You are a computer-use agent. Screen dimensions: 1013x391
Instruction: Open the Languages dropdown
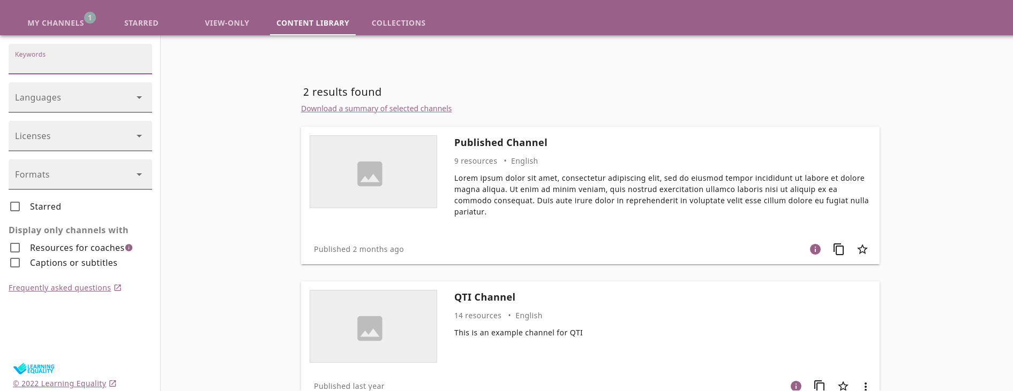[x=80, y=97]
